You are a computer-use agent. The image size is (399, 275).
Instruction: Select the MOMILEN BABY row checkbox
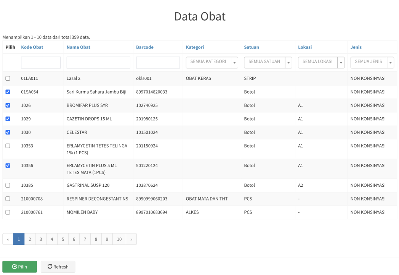click(x=8, y=212)
